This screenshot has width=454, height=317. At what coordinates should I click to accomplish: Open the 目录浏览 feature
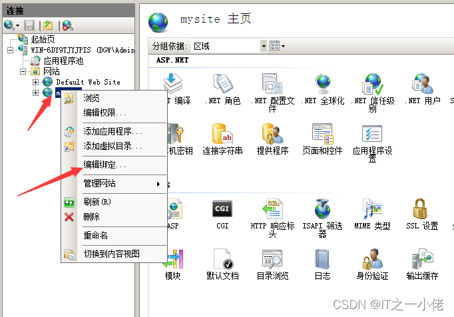[272, 264]
